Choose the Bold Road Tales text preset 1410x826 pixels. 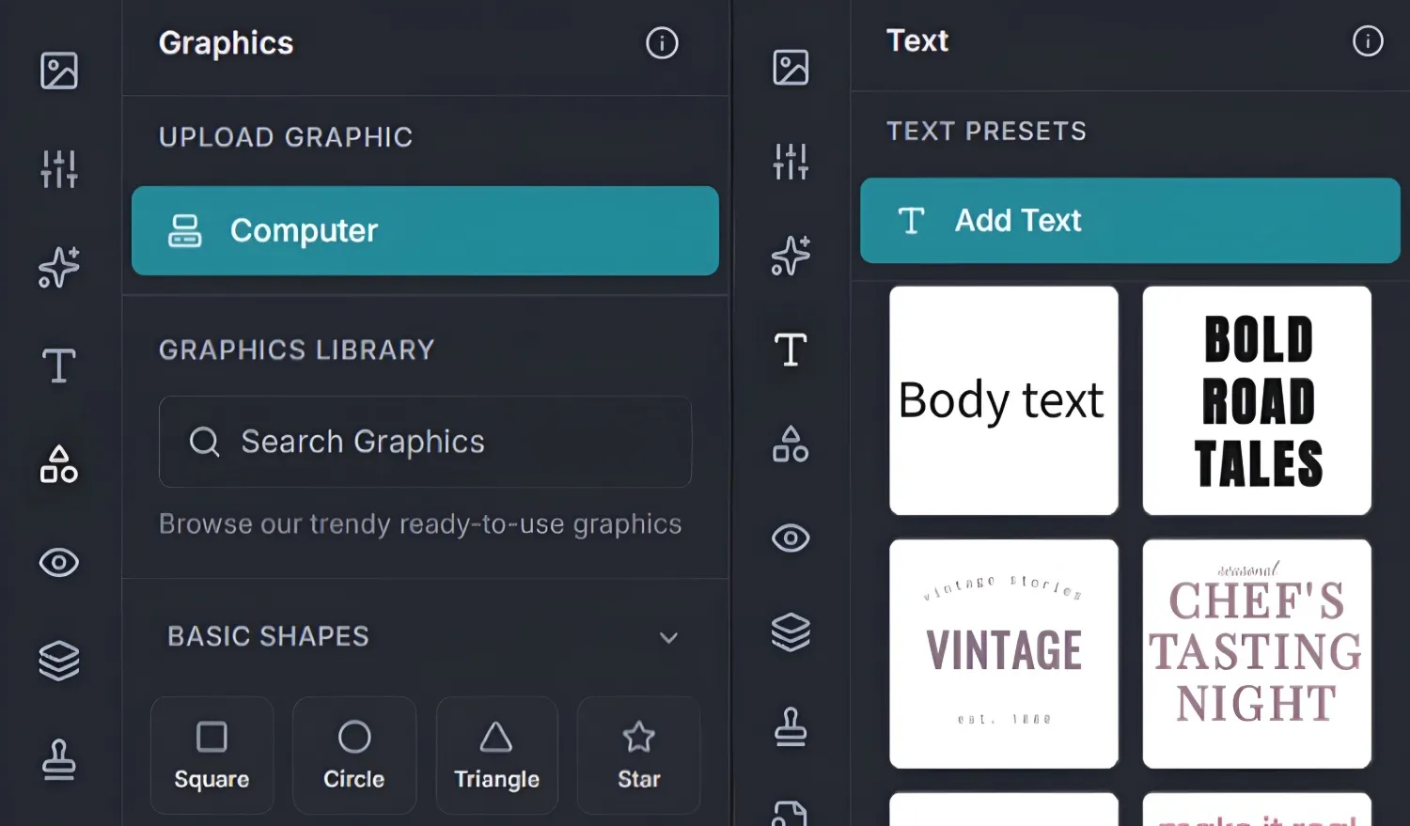pyautogui.click(x=1257, y=400)
